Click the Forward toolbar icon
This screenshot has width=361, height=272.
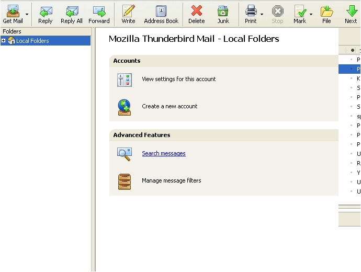[x=99, y=12]
